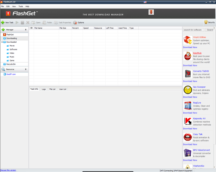Click the Spy Sweeper radar icon

click(188, 90)
